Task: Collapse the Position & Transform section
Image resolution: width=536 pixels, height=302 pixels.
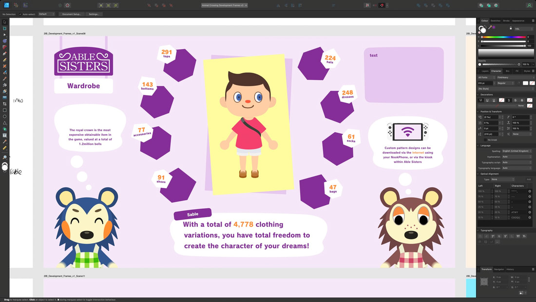Action: [479, 111]
